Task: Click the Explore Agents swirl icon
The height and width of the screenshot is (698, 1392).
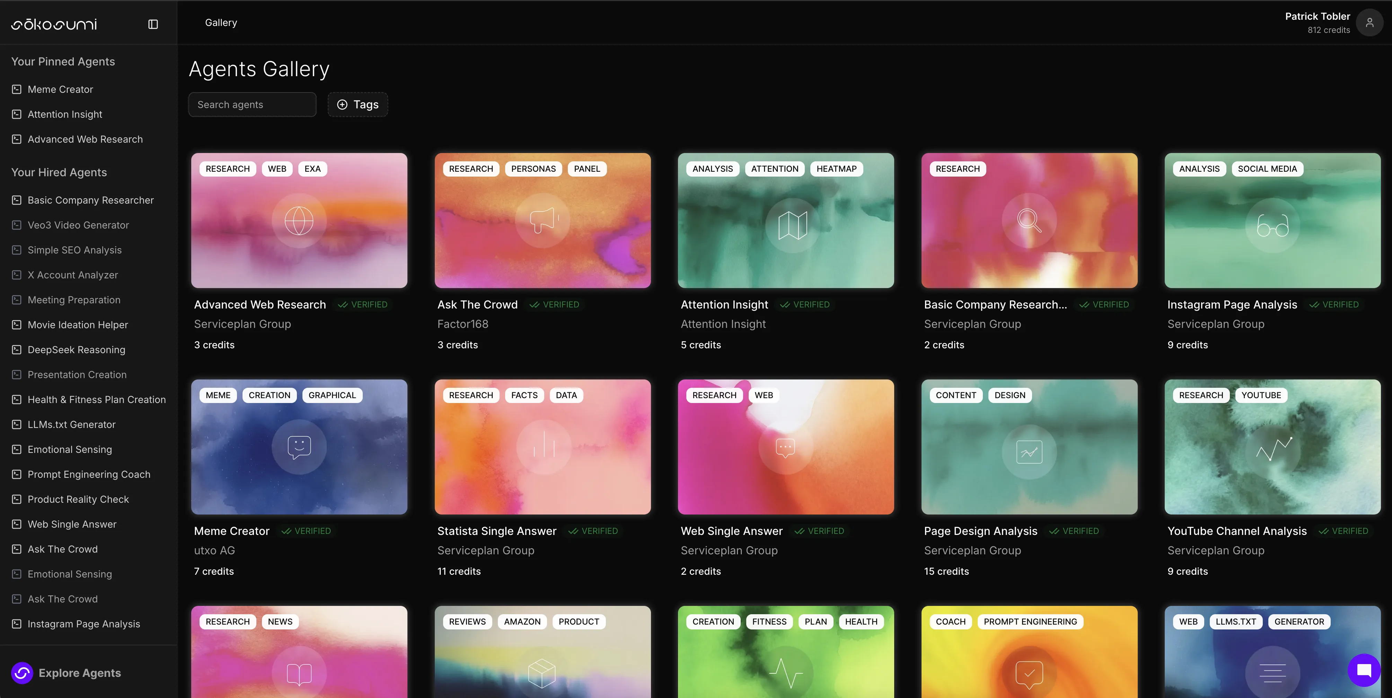Action: pyautogui.click(x=22, y=673)
